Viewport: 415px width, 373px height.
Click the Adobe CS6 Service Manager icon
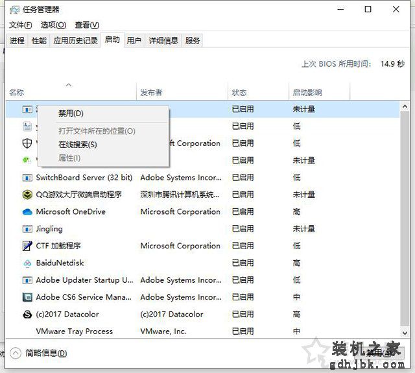point(27,297)
